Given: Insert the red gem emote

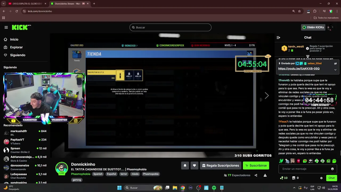Looking at the screenshot, I should [x=298, y=161].
